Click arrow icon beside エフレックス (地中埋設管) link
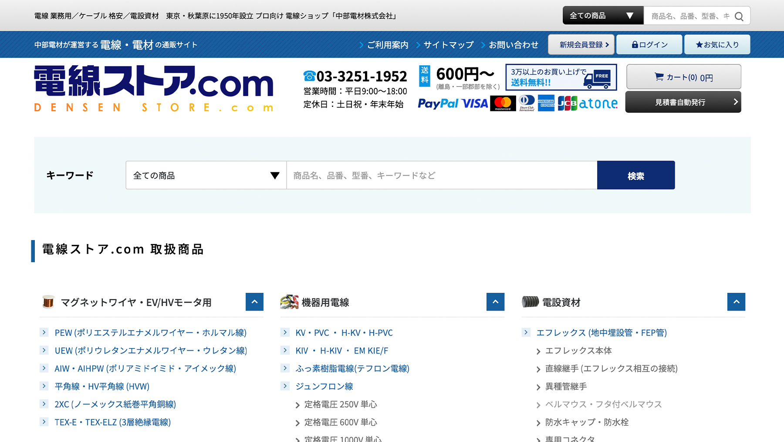 click(x=526, y=332)
